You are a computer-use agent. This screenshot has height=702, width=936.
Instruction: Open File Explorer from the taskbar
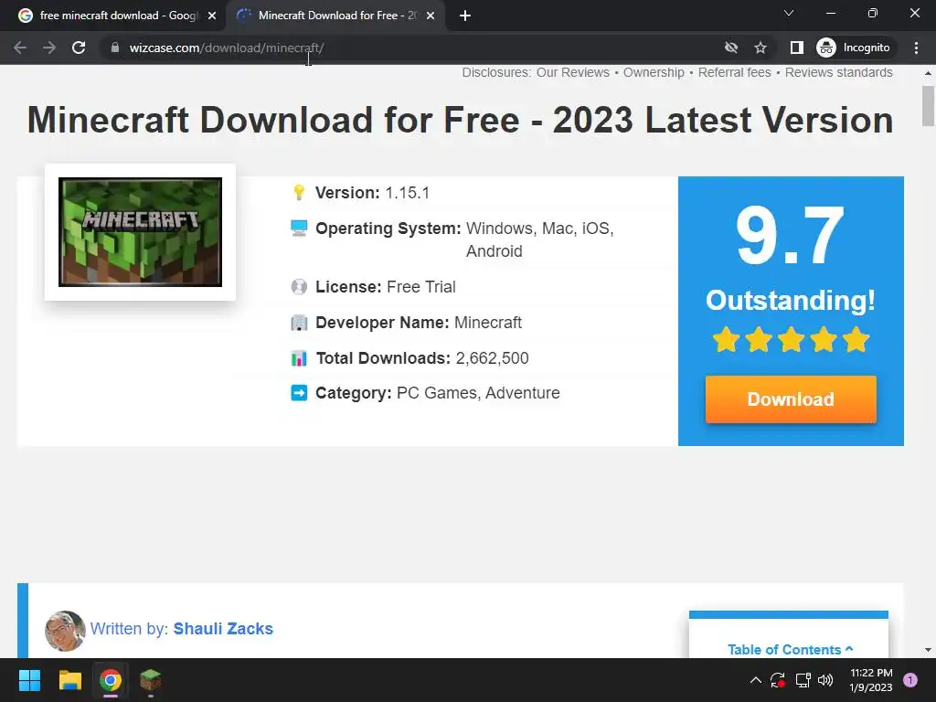tap(69, 680)
